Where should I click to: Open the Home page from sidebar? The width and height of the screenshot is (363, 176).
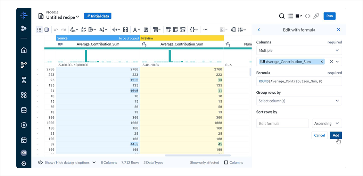[24, 50]
